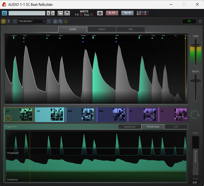Click the empty preset name field in host bar
The height and width of the screenshot is (186, 204).
[27, 13]
